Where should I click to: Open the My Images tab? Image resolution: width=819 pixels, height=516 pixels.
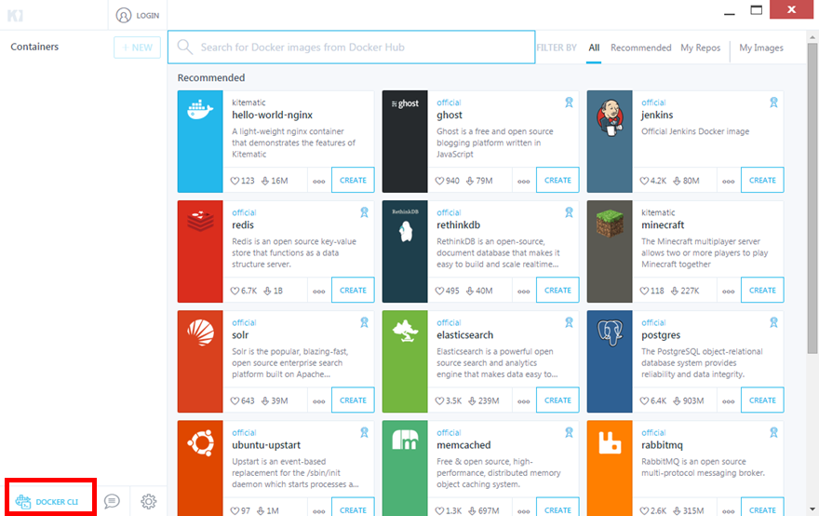click(761, 48)
